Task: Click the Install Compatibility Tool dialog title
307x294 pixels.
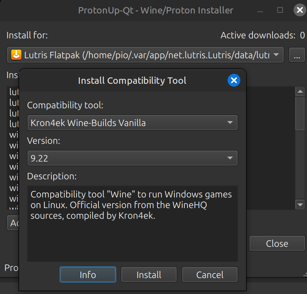Action: [x=132, y=81]
